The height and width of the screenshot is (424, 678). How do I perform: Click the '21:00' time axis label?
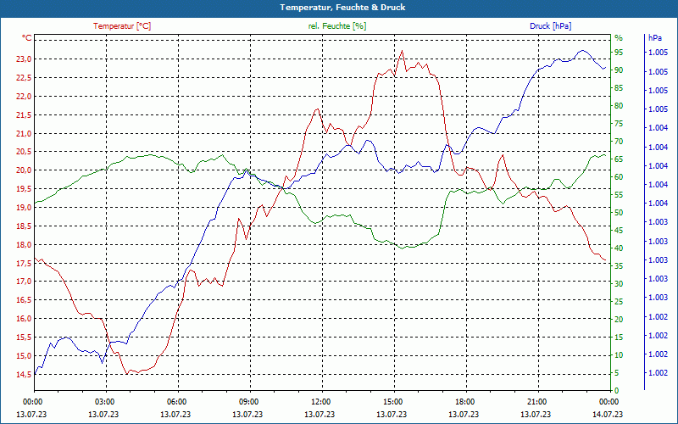point(536,402)
